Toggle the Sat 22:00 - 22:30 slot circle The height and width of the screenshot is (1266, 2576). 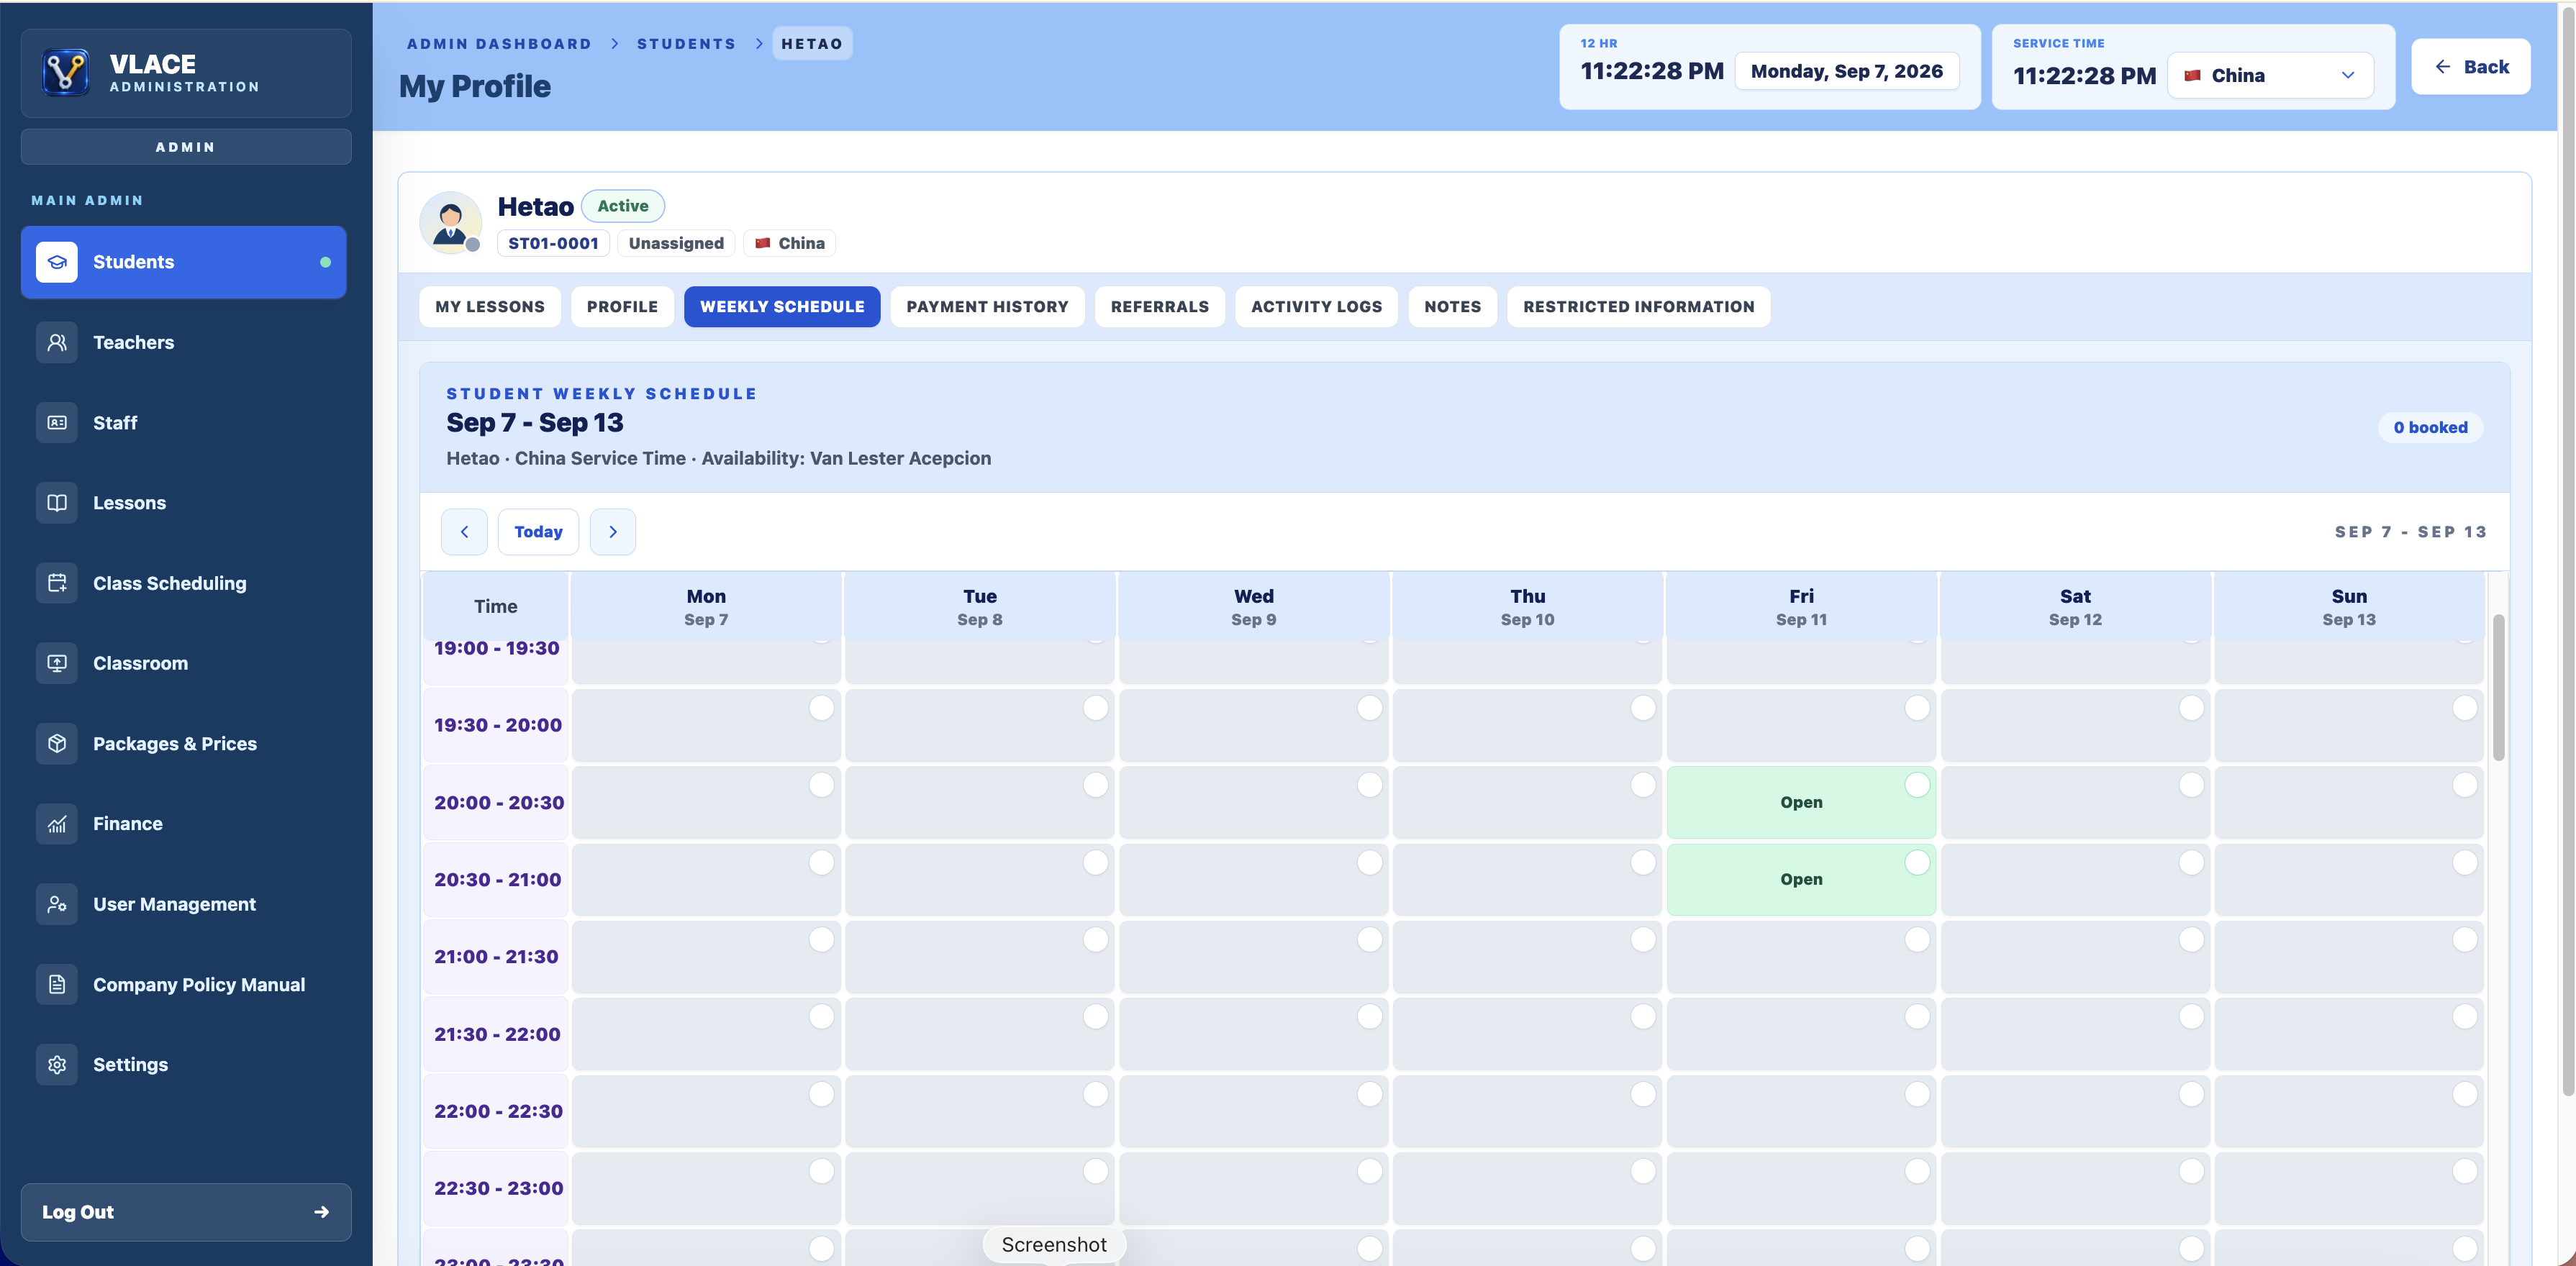(x=2191, y=1094)
